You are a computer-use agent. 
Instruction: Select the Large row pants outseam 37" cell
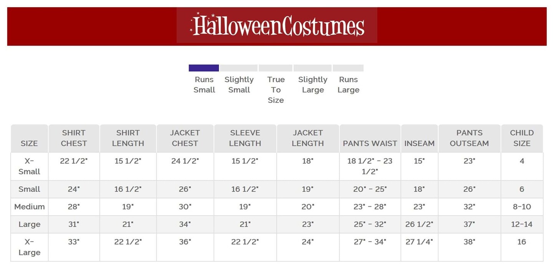tap(469, 224)
